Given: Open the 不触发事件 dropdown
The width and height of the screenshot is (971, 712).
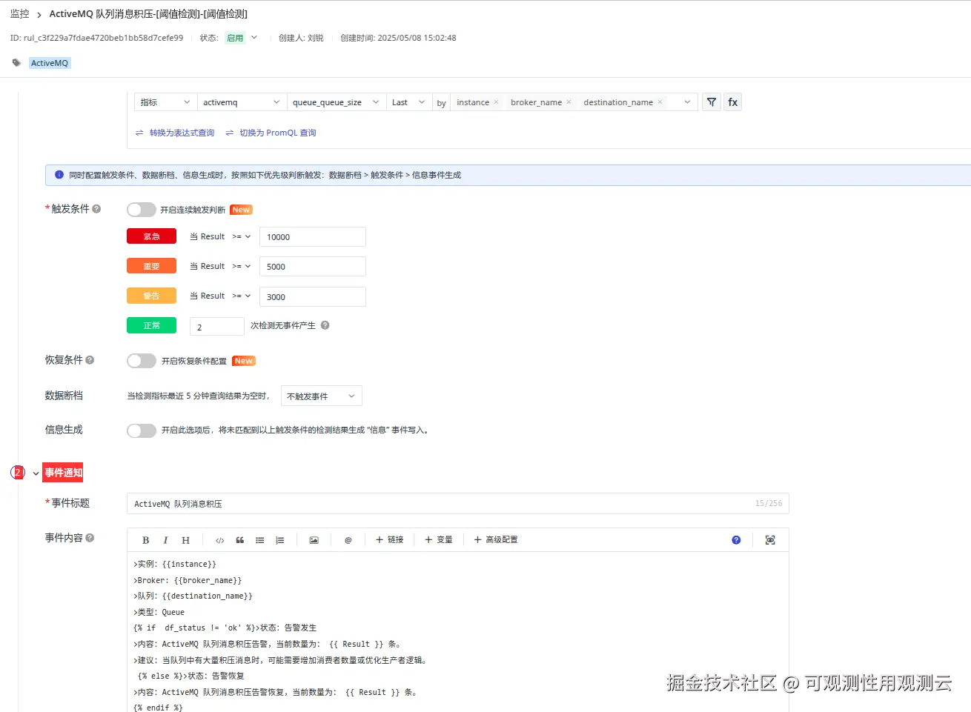Looking at the screenshot, I should click(x=322, y=396).
